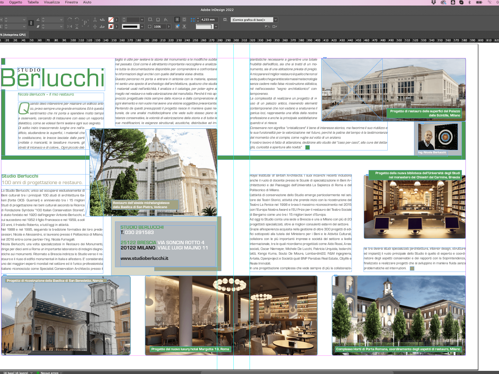This screenshot has height=374, width=499.
Task: Select the Anteprima GPU document tab
Action: (13, 34)
